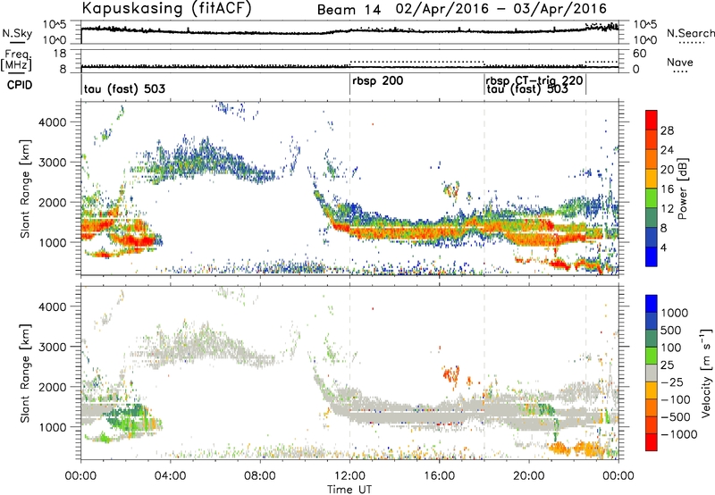Click the 'Slant Range [km]' label of the power panel
The height and width of the screenshot is (495, 715).
pos(25,189)
